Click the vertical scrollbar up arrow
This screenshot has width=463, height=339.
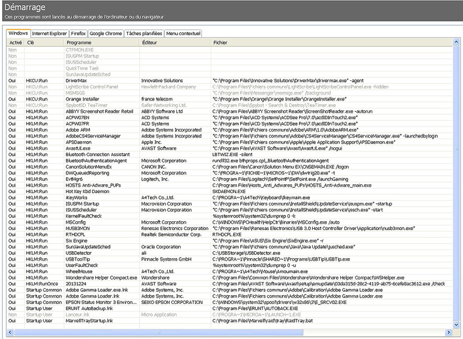[x=456, y=42]
